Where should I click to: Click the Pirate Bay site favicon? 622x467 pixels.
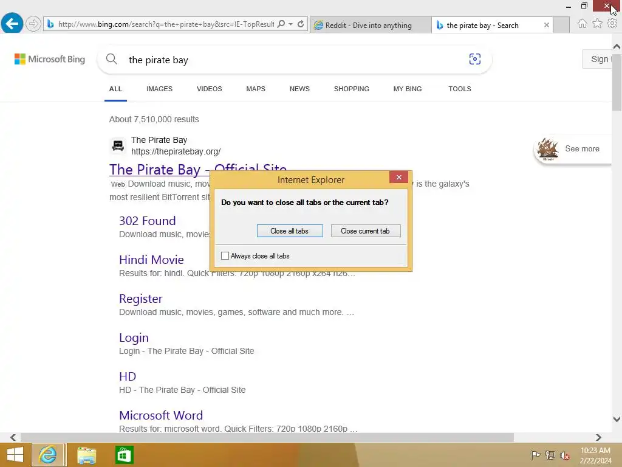point(118,146)
